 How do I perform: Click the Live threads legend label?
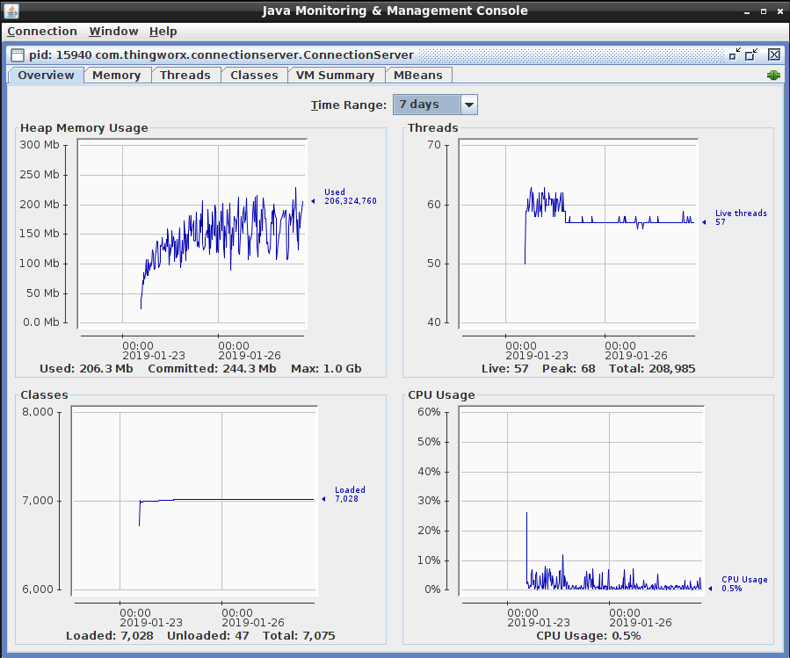coord(740,213)
